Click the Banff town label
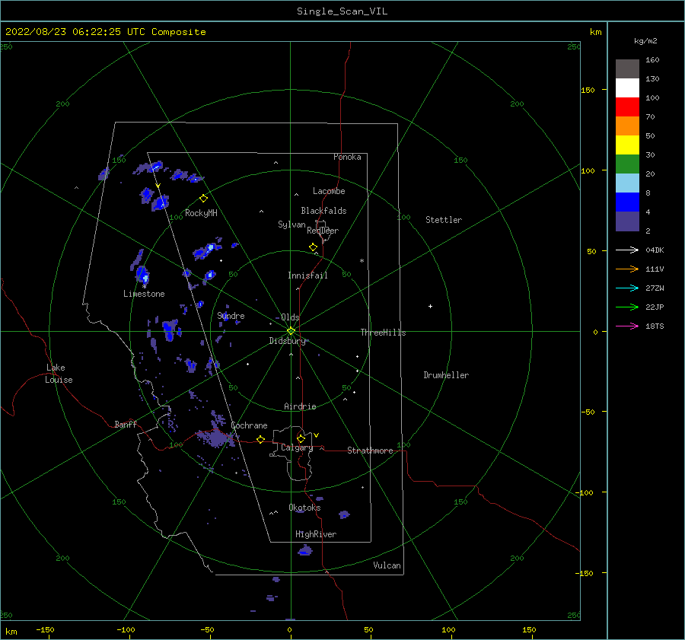Image resolution: width=685 pixels, height=640 pixels. 126,424
